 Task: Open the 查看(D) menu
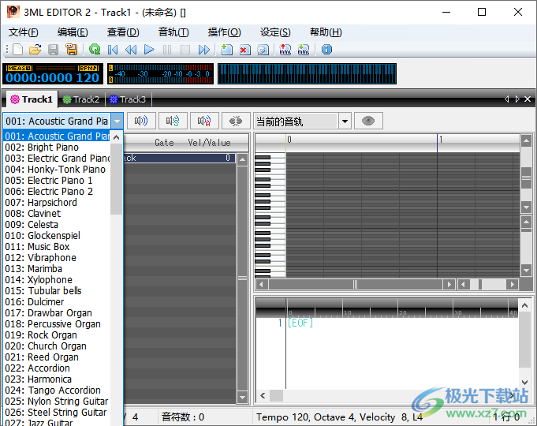(123, 32)
